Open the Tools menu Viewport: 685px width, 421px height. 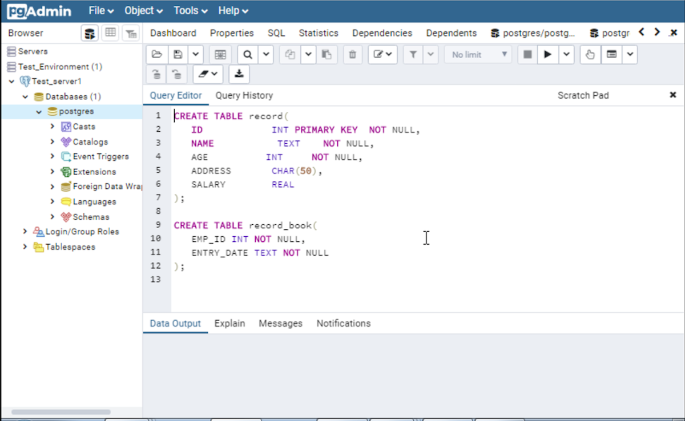click(191, 11)
